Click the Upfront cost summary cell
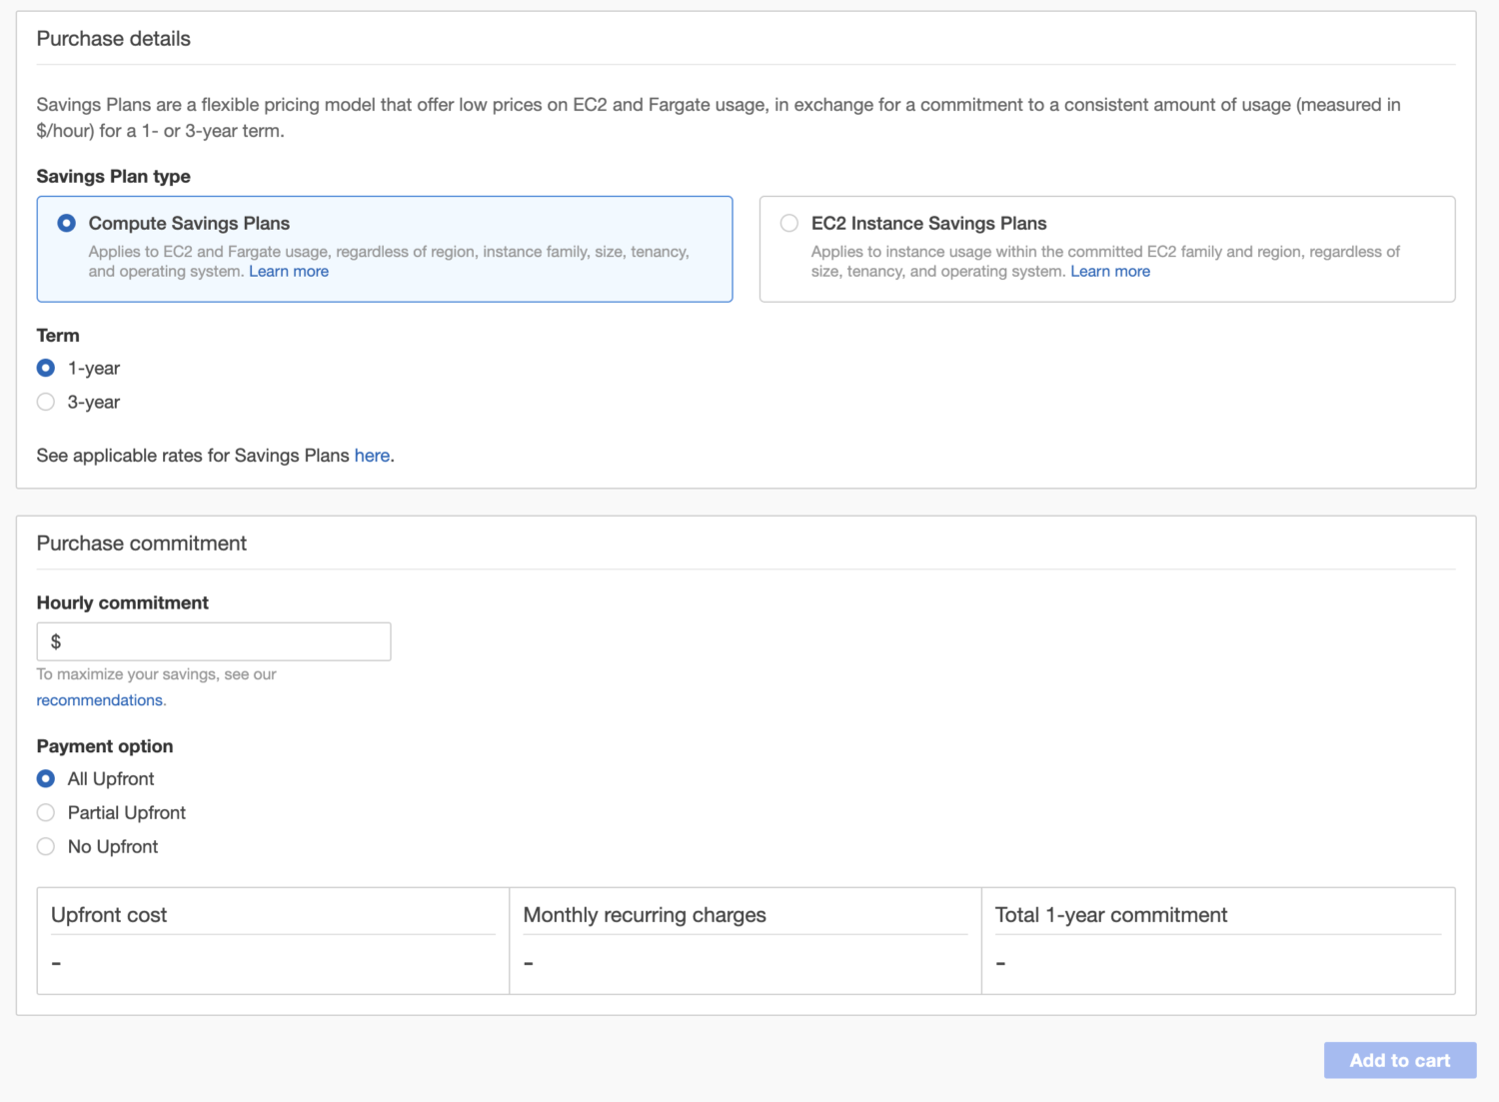The height and width of the screenshot is (1102, 1499). (273, 940)
